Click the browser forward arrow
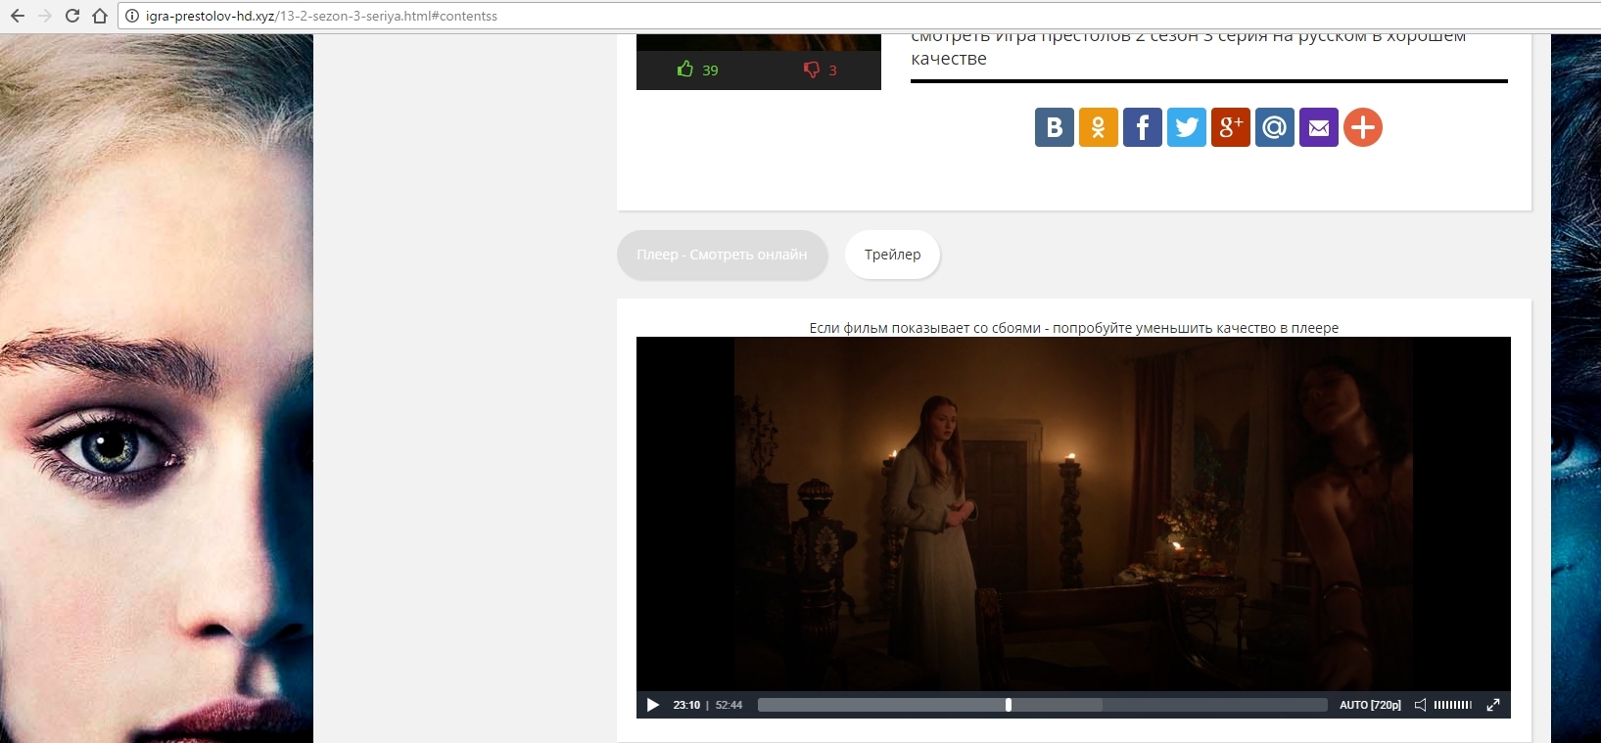1601x743 pixels. 45,16
